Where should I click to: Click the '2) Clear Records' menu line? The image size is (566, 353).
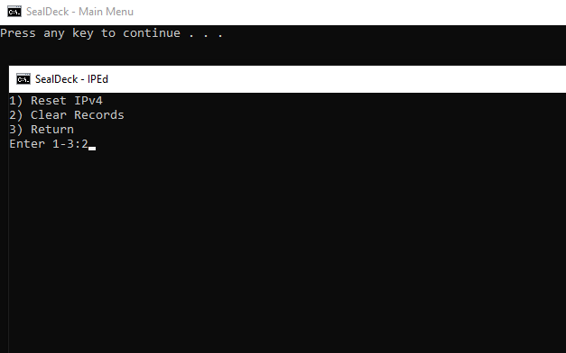pos(67,115)
